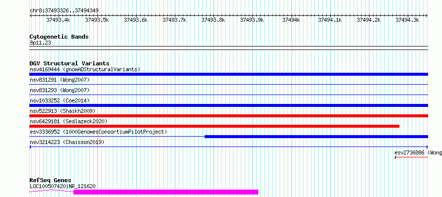Select the nsv522913 red variant bar

click(228, 116)
